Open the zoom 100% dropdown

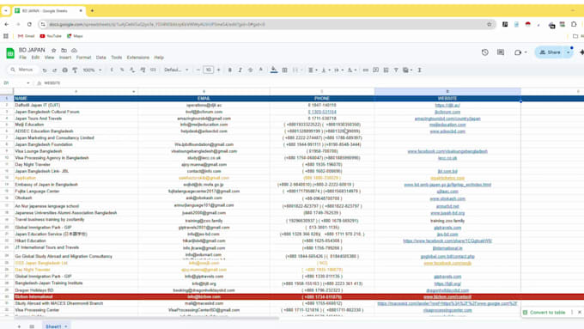click(x=92, y=70)
